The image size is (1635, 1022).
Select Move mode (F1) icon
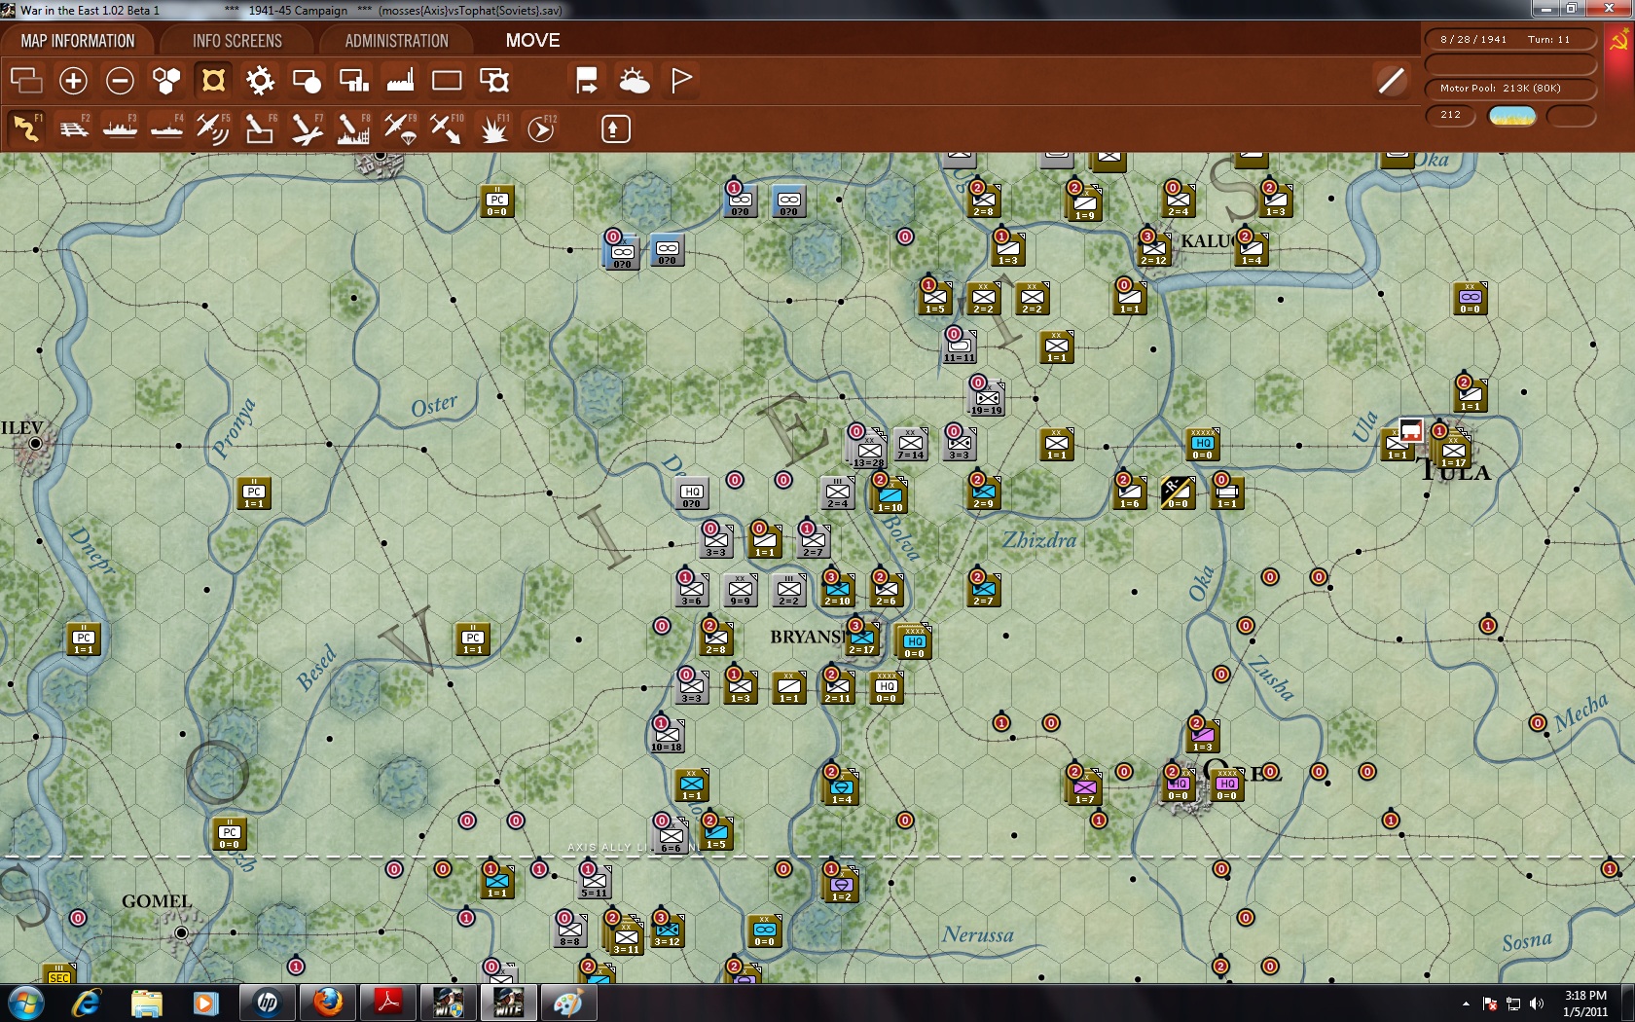[x=26, y=128]
